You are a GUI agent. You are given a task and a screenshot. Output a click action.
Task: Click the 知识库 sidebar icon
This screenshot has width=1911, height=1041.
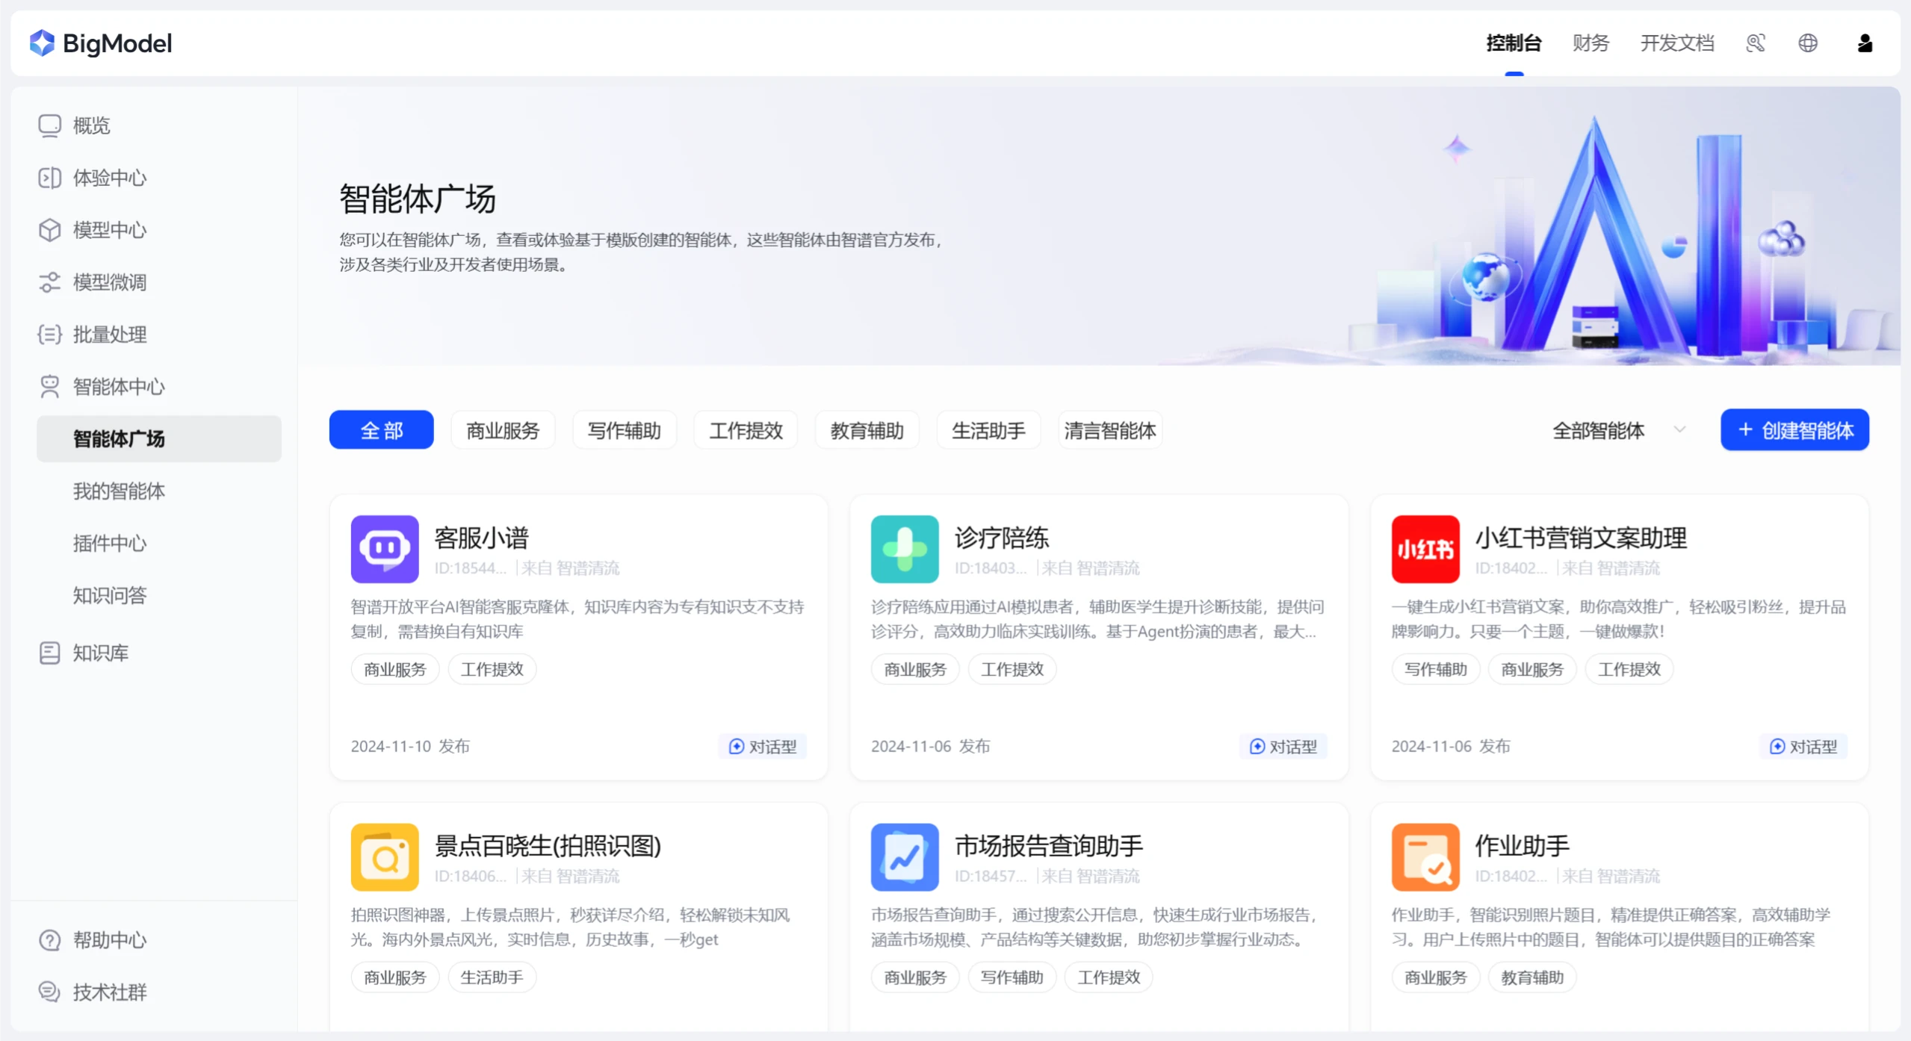tap(49, 652)
